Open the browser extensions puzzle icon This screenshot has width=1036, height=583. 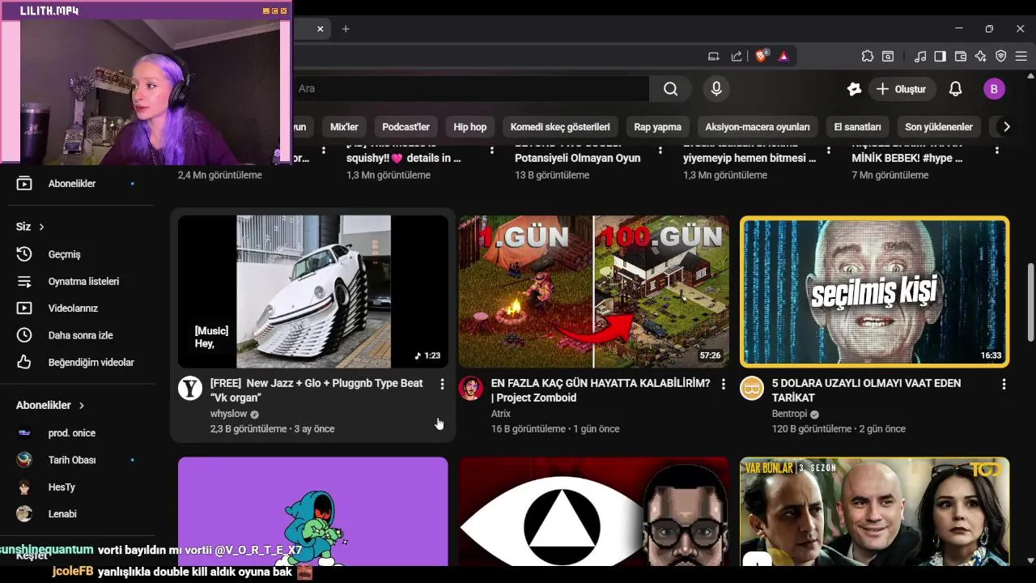[x=868, y=56]
